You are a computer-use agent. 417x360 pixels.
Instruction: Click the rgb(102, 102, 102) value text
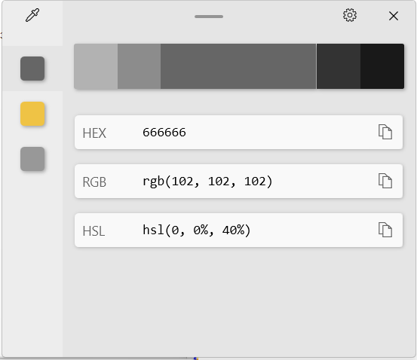tap(207, 182)
